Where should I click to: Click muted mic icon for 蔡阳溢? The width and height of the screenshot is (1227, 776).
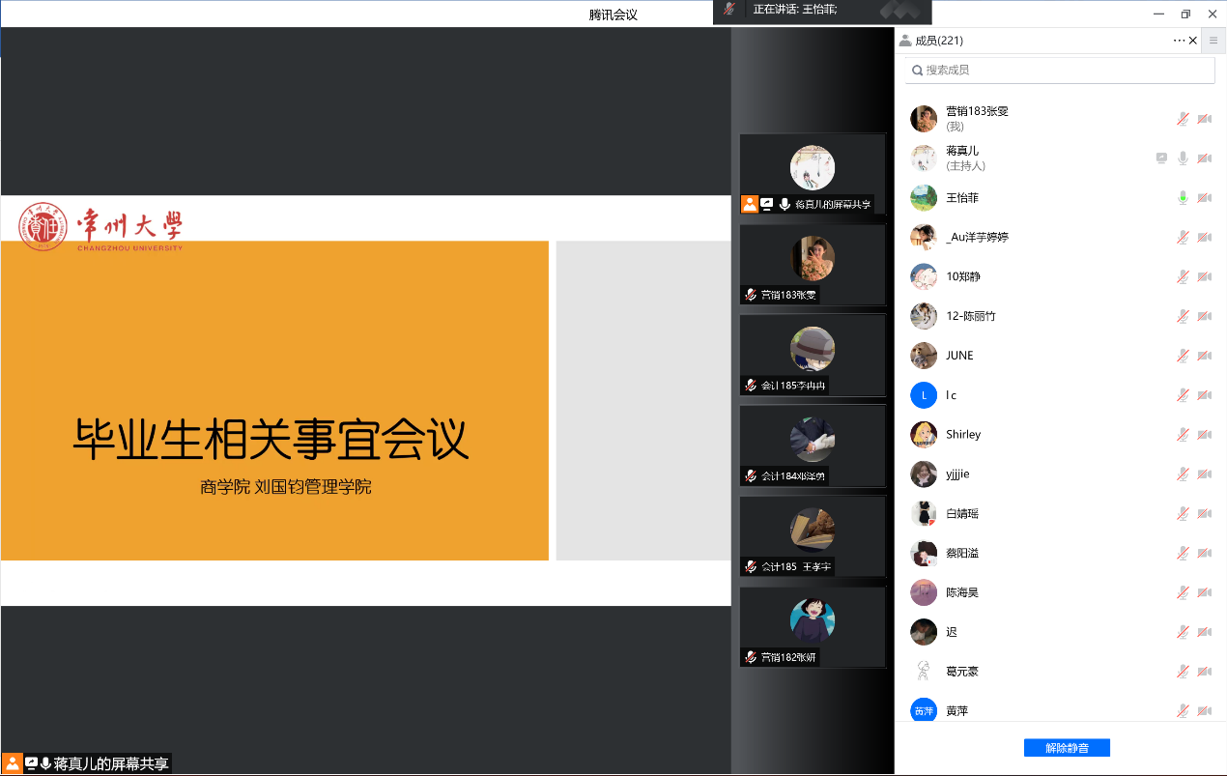pos(1183,554)
